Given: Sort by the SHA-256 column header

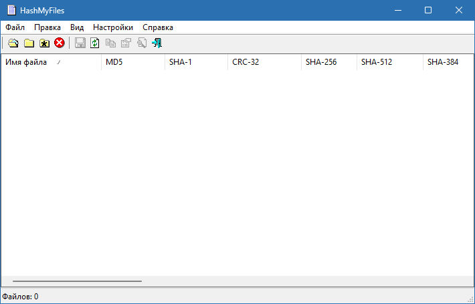Looking at the screenshot, I should point(329,62).
